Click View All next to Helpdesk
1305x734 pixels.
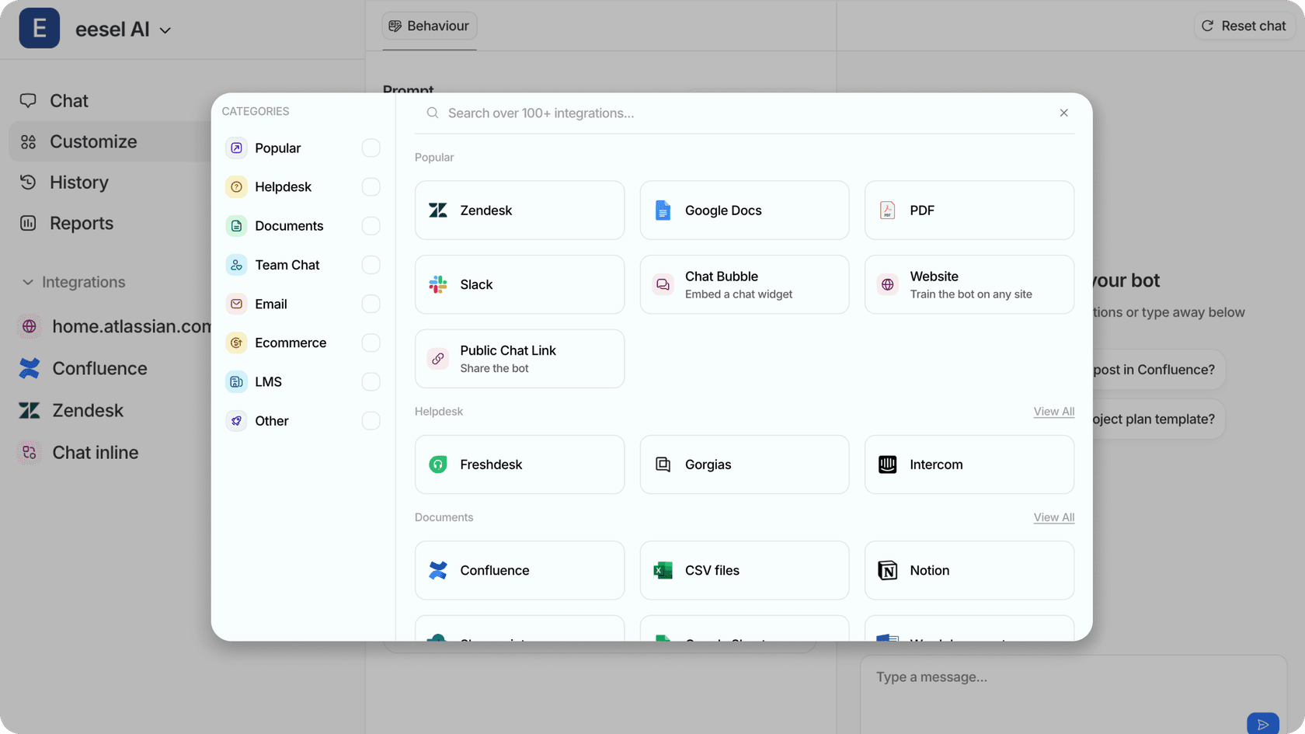click(1053, 411)
